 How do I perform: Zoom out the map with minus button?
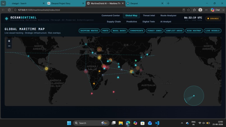[9, 46]
